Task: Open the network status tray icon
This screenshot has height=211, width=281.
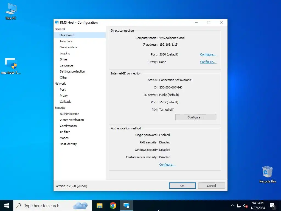Action: pos(239,206)
